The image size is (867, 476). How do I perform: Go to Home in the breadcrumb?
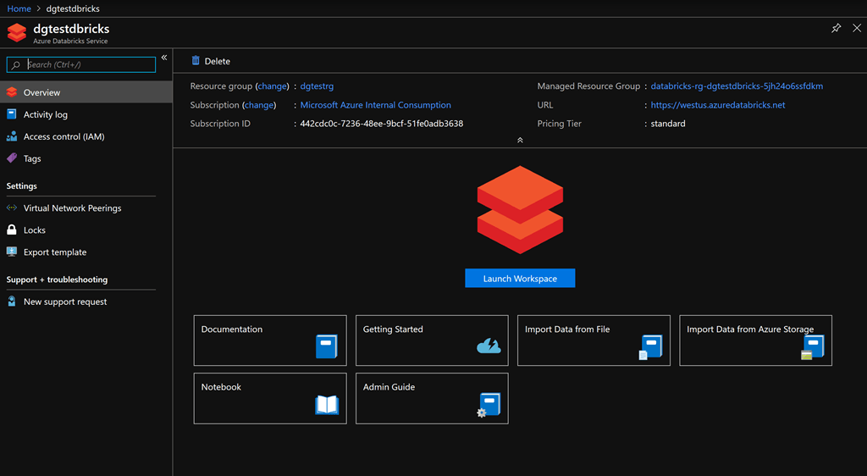coord(19,8)
